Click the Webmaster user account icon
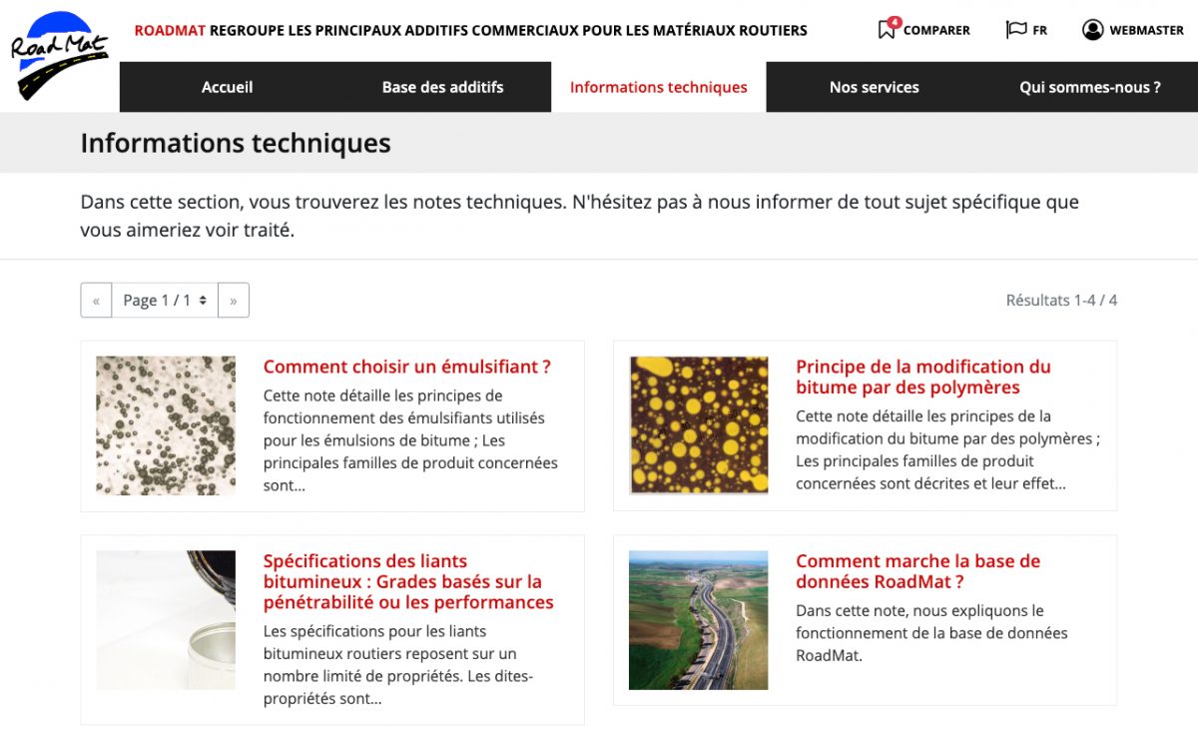Screen dimensions: 1198x746 click(1092, 30)
